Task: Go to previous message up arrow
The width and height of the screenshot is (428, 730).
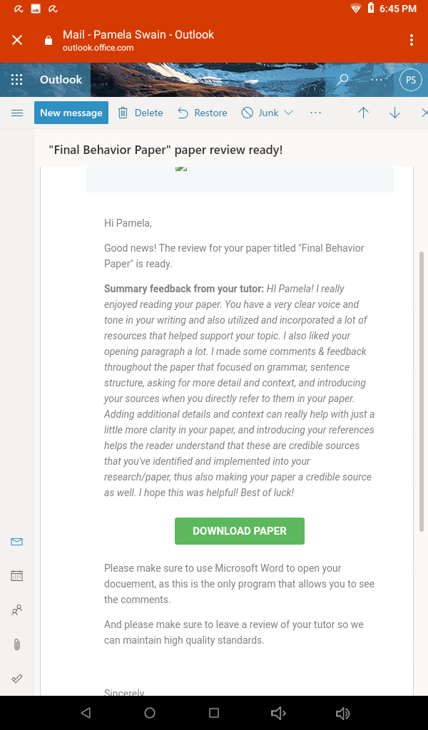Action: point(363,113)
